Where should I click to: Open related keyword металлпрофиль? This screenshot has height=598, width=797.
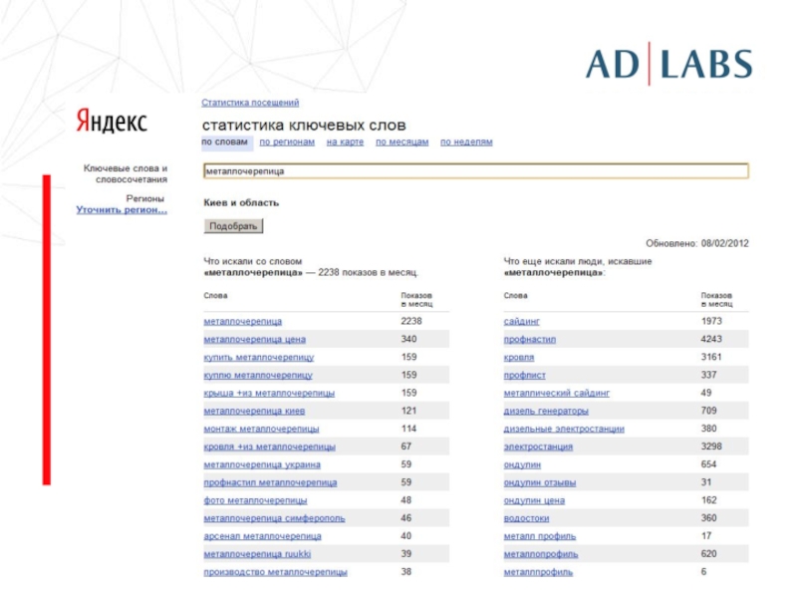tap(538, 572)
